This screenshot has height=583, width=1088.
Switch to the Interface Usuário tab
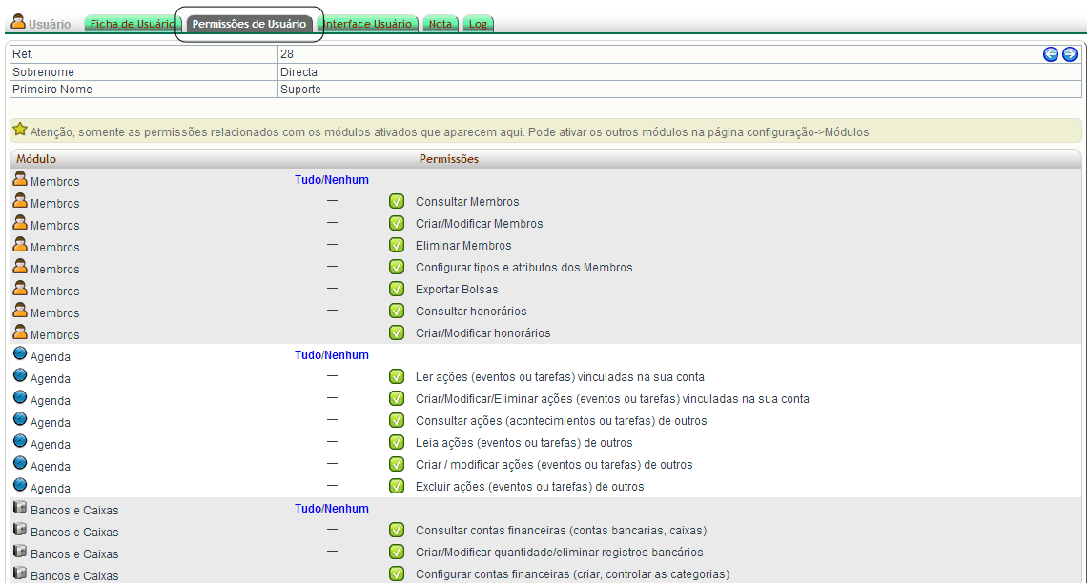(368, 24)
